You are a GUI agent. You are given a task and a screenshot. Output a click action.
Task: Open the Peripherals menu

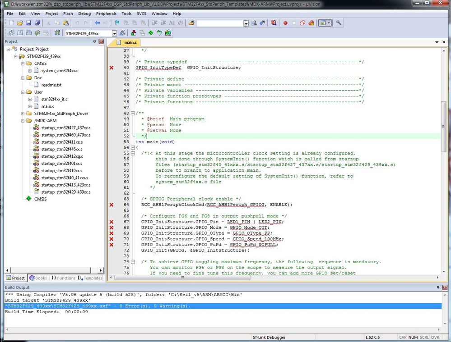106,14
